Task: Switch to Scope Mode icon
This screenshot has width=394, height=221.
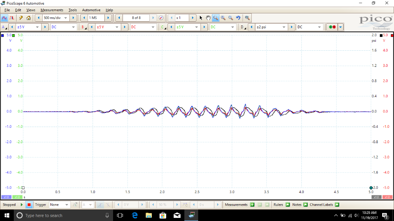Action: coord(4,18)
